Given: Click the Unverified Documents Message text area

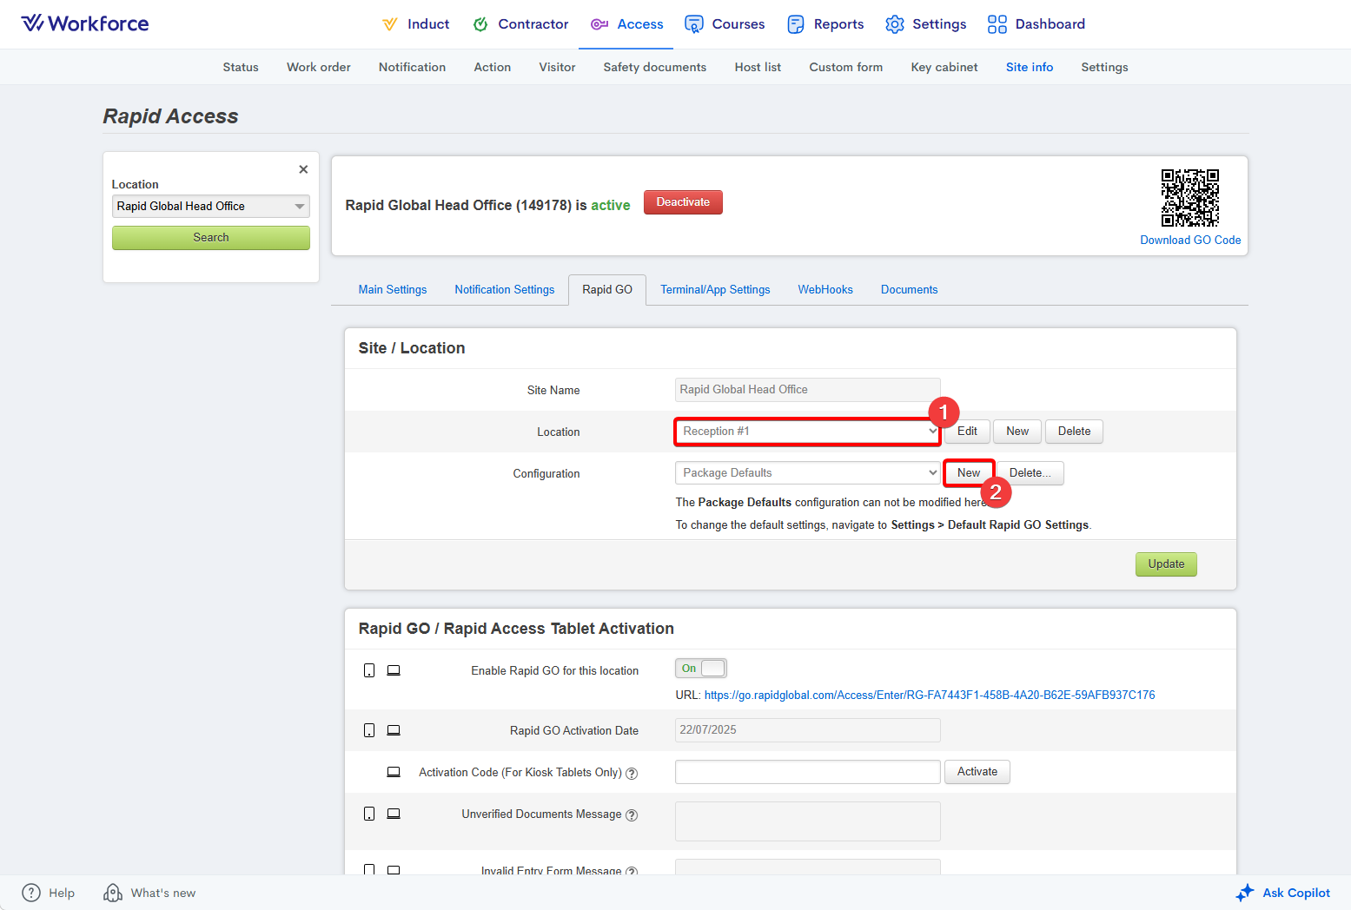Looking at the screenshot, I should pos(808,821).
